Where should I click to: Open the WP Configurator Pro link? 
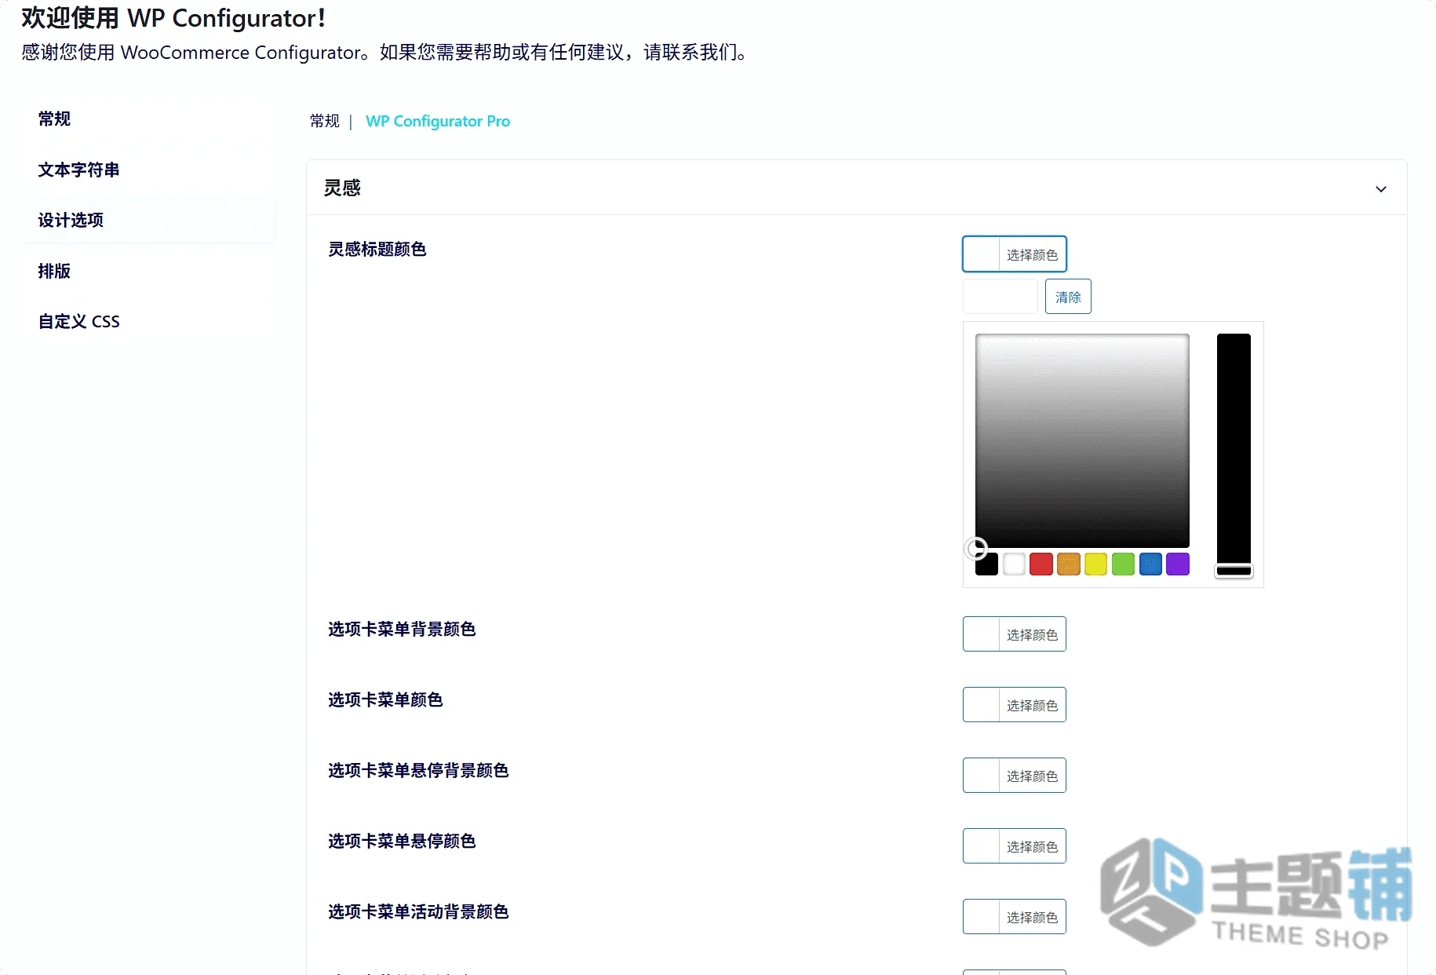pyautogui.click(x=438, y=121)
